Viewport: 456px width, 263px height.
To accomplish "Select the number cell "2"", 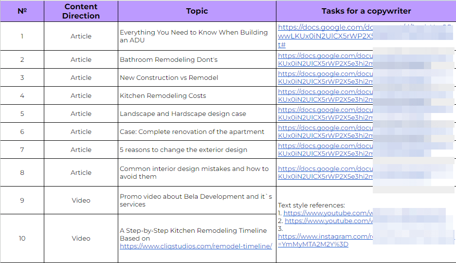I will [22, 59].
